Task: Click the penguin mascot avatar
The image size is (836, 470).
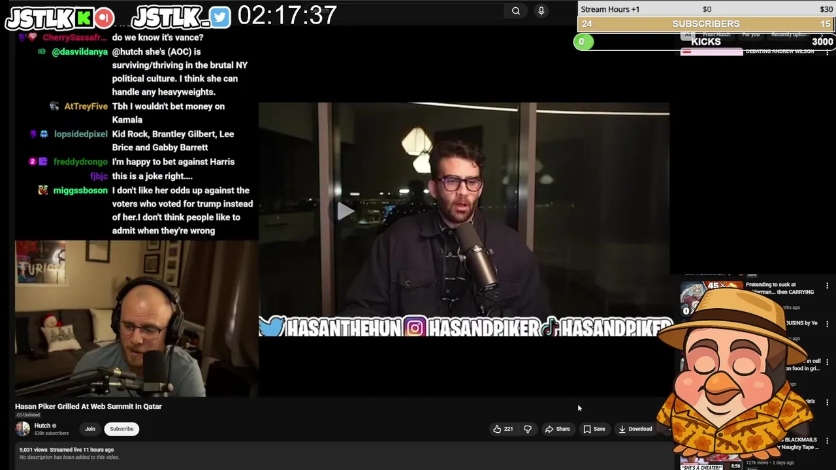Action: click(x=735, y=372)
